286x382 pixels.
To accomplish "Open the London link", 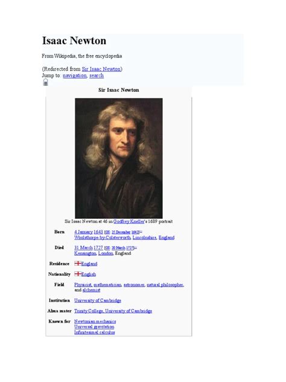I will coord(106,253).
